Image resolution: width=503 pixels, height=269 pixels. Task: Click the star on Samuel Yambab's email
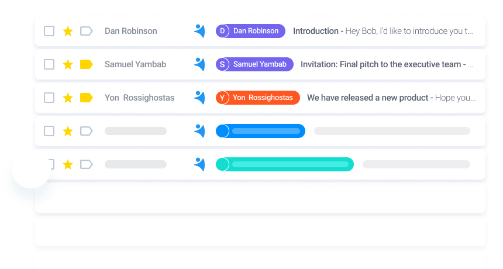point(68,64)
